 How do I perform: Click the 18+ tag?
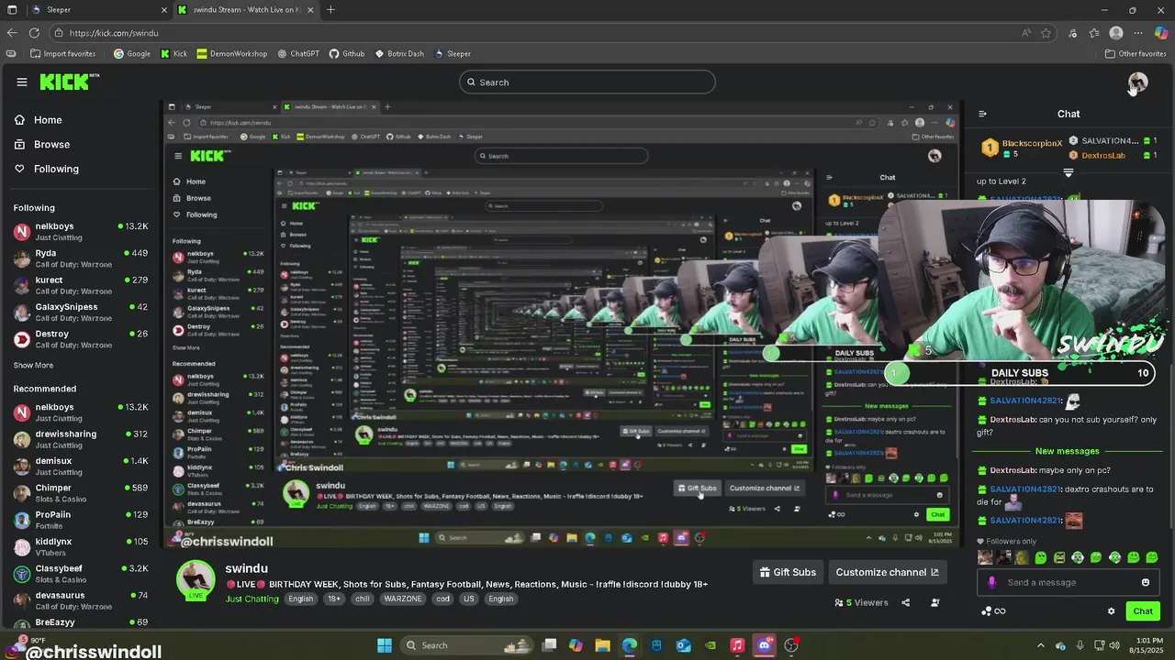(x=334, y=599)
